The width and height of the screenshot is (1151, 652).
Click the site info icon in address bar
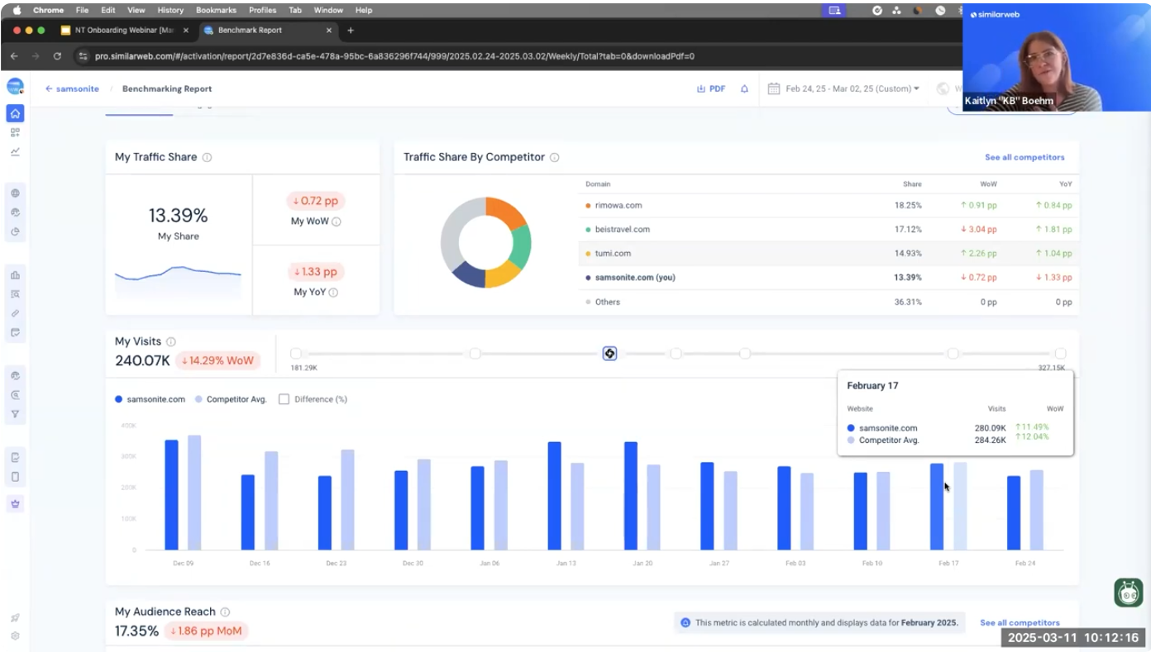83,56
